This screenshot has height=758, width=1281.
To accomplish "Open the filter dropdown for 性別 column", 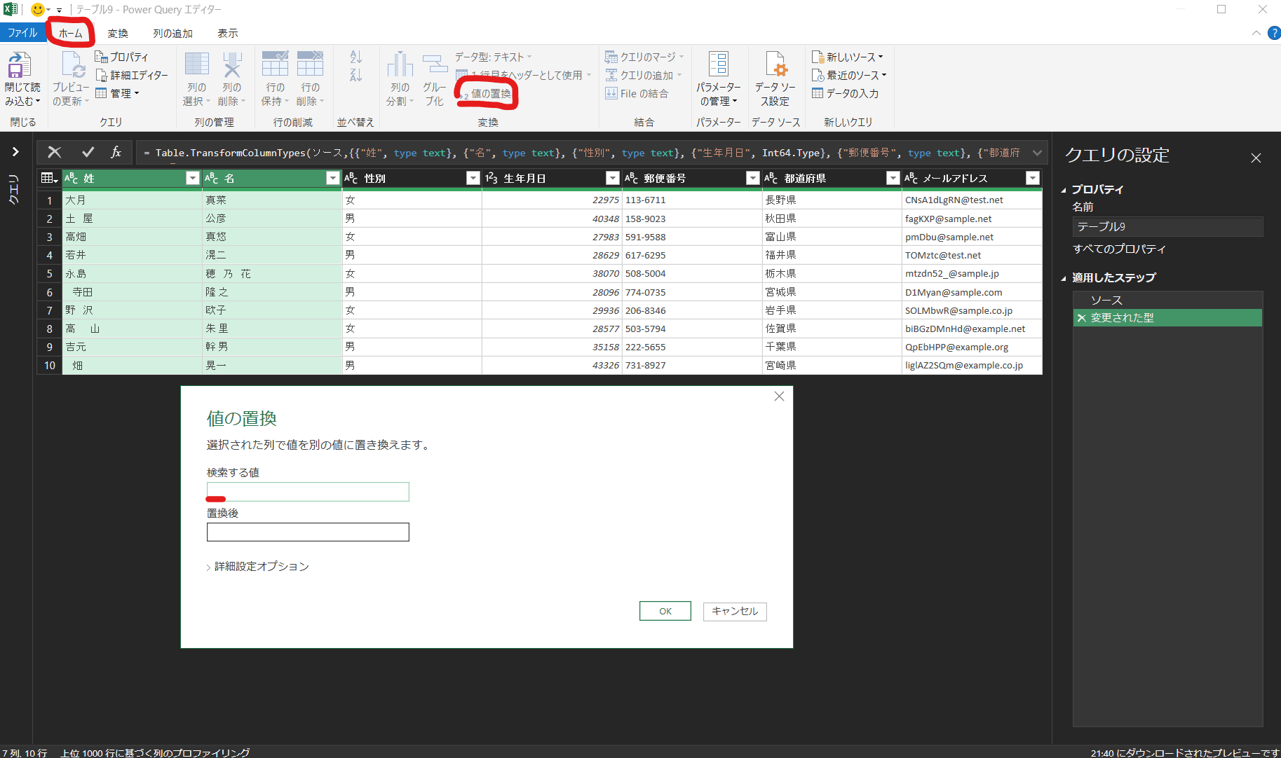I will coord(473,179).
